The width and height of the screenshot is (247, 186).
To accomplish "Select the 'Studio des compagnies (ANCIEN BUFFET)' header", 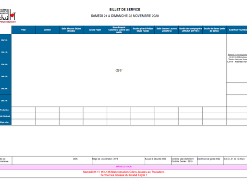I will tap(190, 30).
